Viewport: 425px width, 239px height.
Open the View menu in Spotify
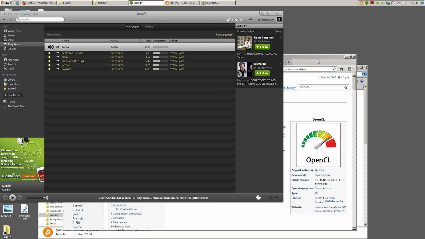(17, 14)
